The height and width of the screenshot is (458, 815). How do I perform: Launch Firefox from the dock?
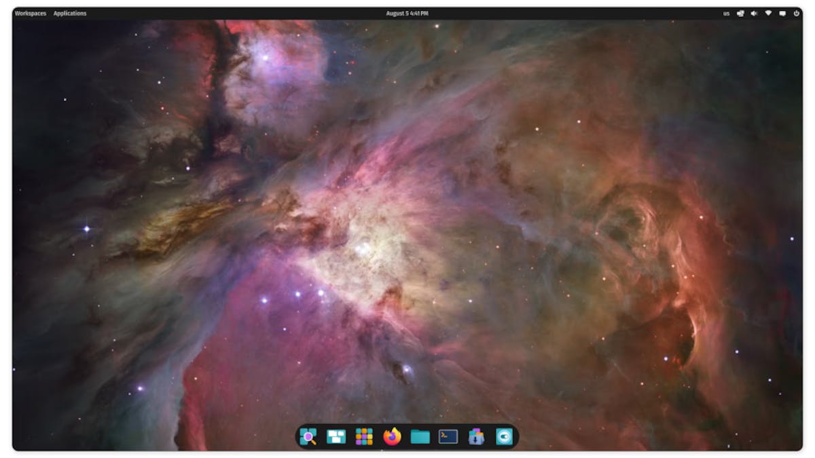click(x=393, y=437)
